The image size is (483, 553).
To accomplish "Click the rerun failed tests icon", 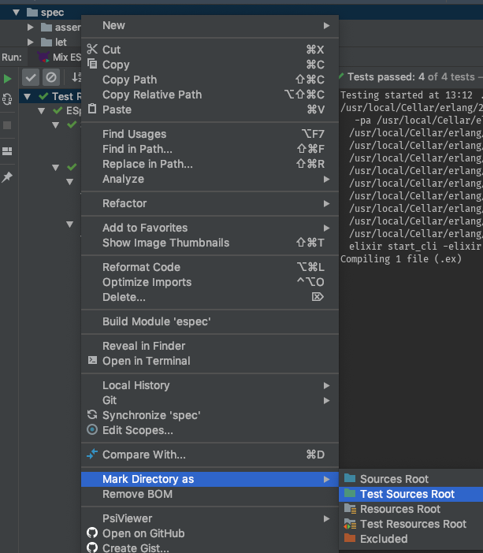I will [x=7, y=98].
